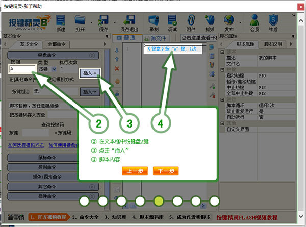
Task: Click the blue move-up arrow icon beside script editor
Action: click(x=117, y=59)
